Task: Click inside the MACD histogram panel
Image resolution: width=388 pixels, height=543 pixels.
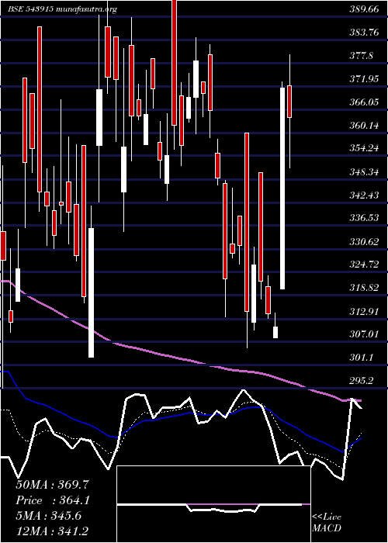Action: 213,504
